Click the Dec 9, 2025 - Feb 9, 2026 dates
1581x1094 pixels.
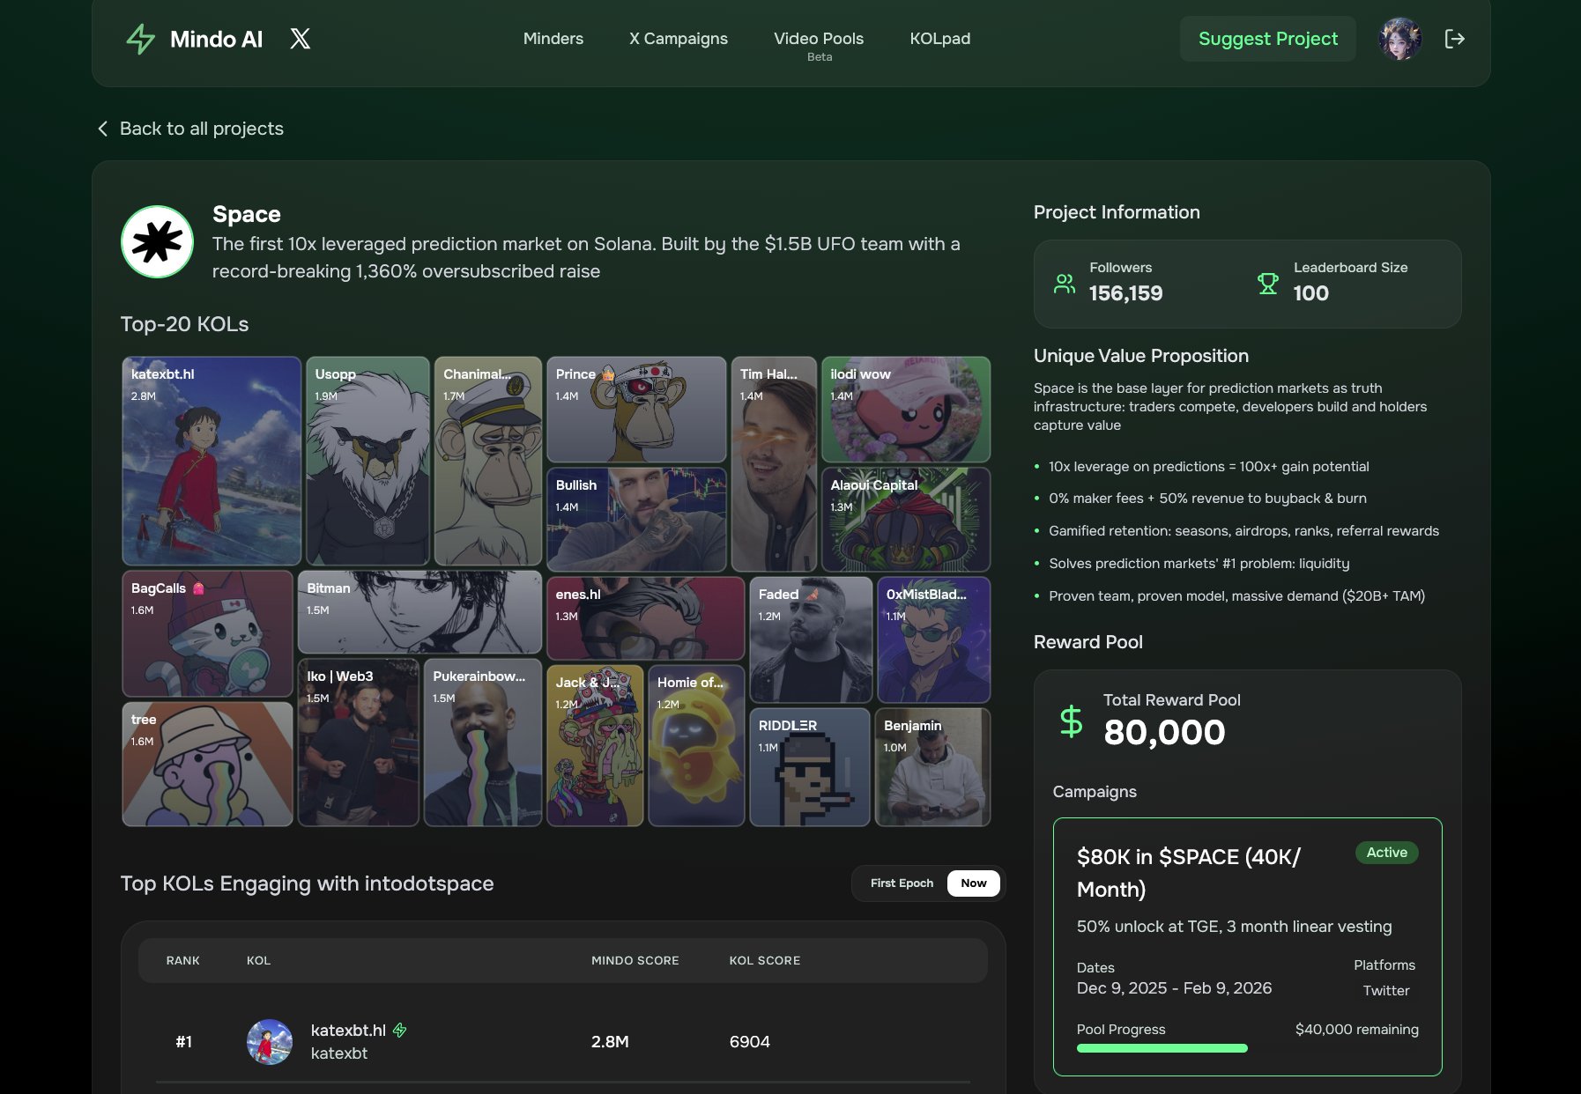[1175, 988]
